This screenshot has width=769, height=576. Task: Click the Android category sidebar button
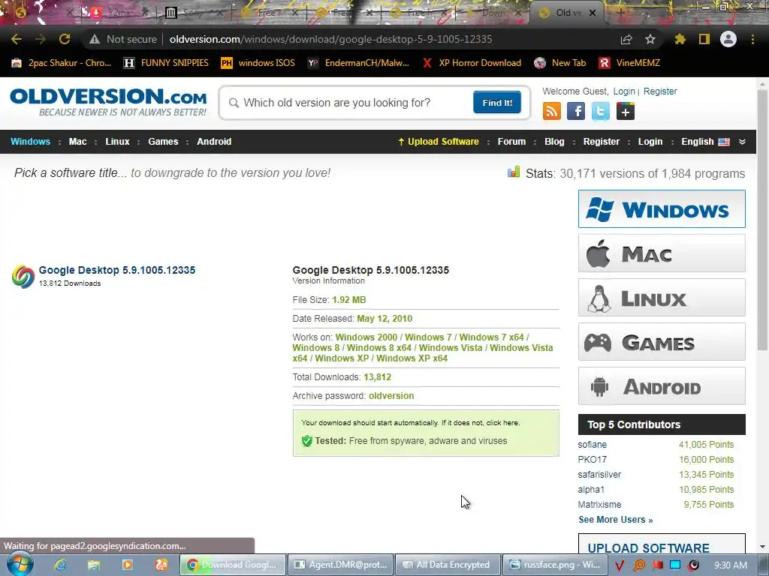click(x=662, y=386)
